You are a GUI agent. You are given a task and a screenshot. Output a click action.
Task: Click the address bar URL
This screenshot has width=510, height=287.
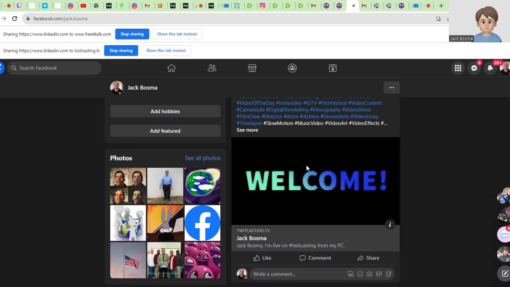61,18
